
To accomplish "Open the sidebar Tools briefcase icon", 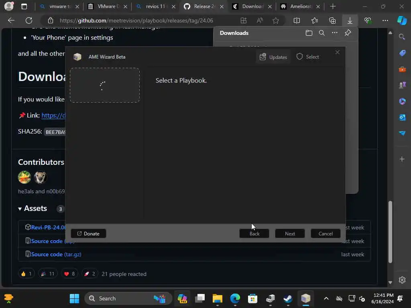I will (x=402, y=69).
